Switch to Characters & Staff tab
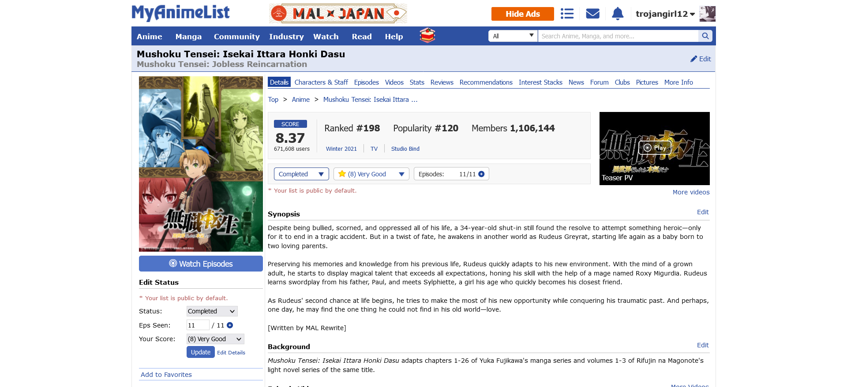The image size is (847, 387). (x=321, y=82)
